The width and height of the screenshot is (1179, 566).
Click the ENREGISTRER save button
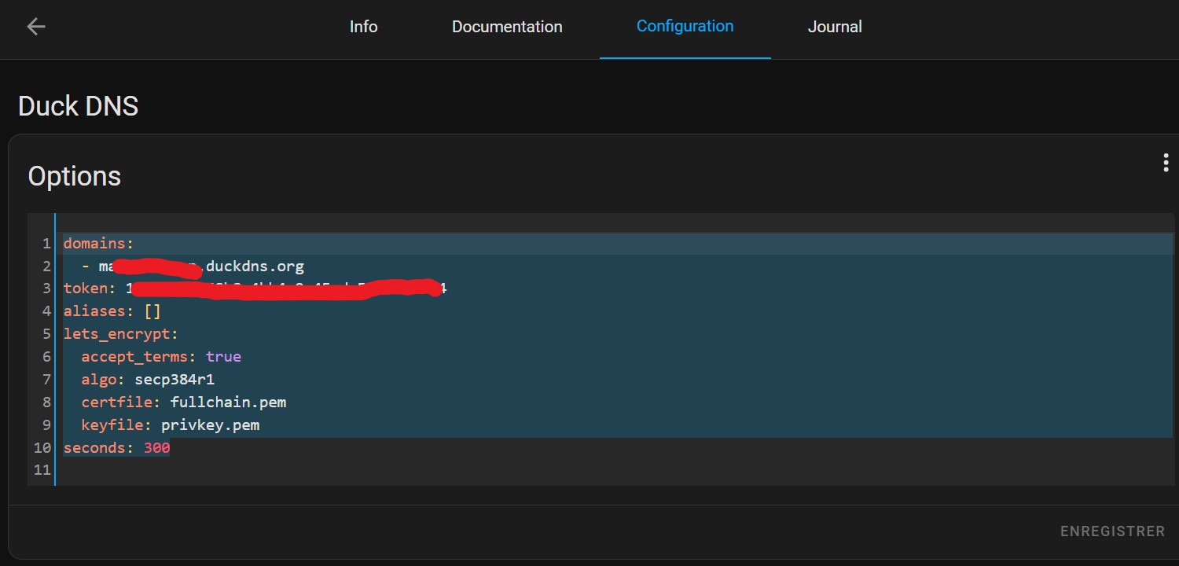pos(1112,531)
